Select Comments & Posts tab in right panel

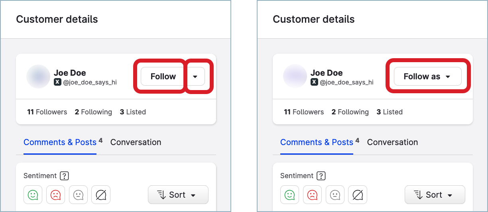pyautogui.click(x=317, y=142)
